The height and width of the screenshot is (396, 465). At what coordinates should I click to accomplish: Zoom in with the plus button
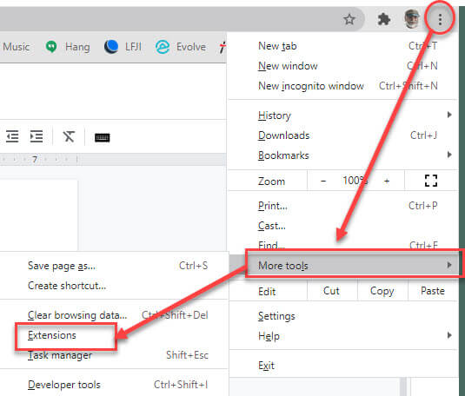click(387, 181)
